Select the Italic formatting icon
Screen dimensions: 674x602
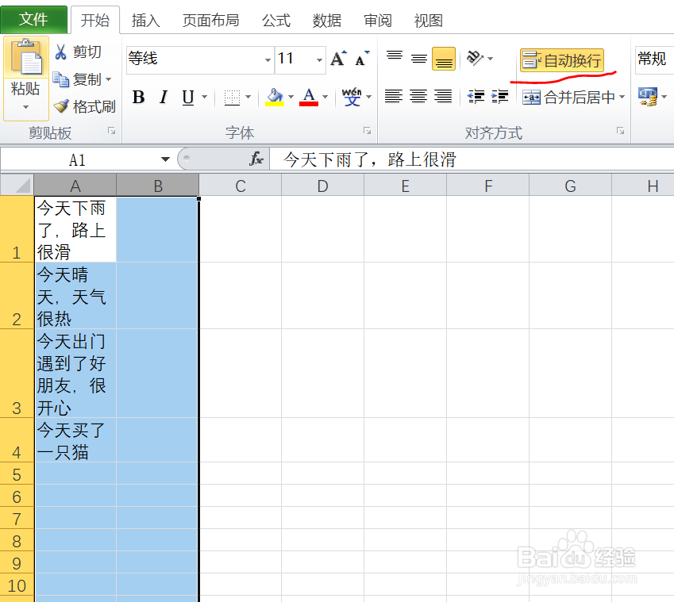tap(164, 97)
